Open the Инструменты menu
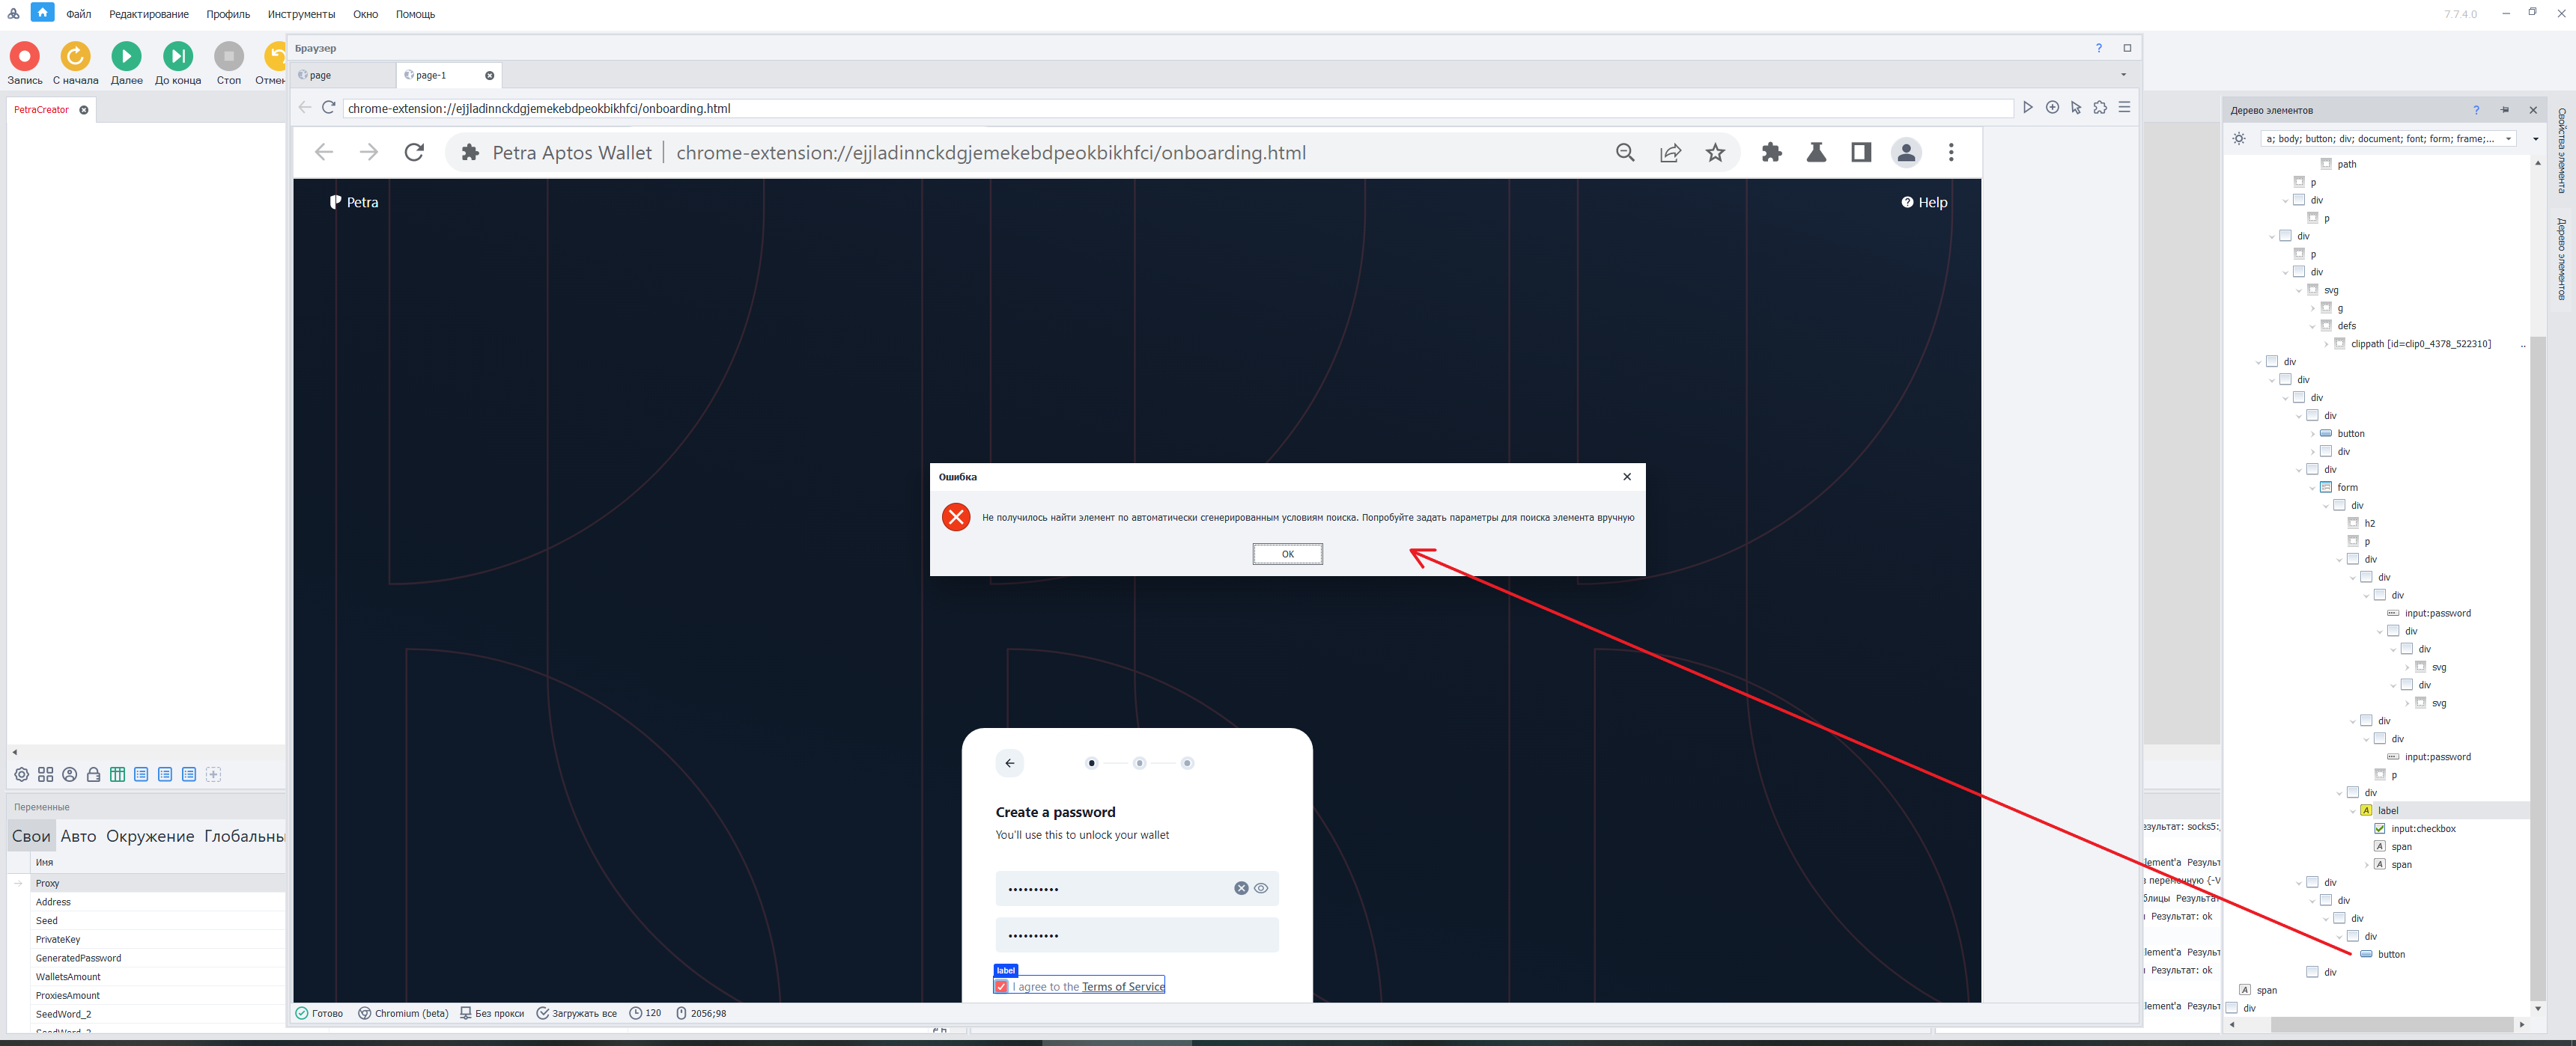The height and width of the screenshot is (1046, 2576). pos(301,14)
